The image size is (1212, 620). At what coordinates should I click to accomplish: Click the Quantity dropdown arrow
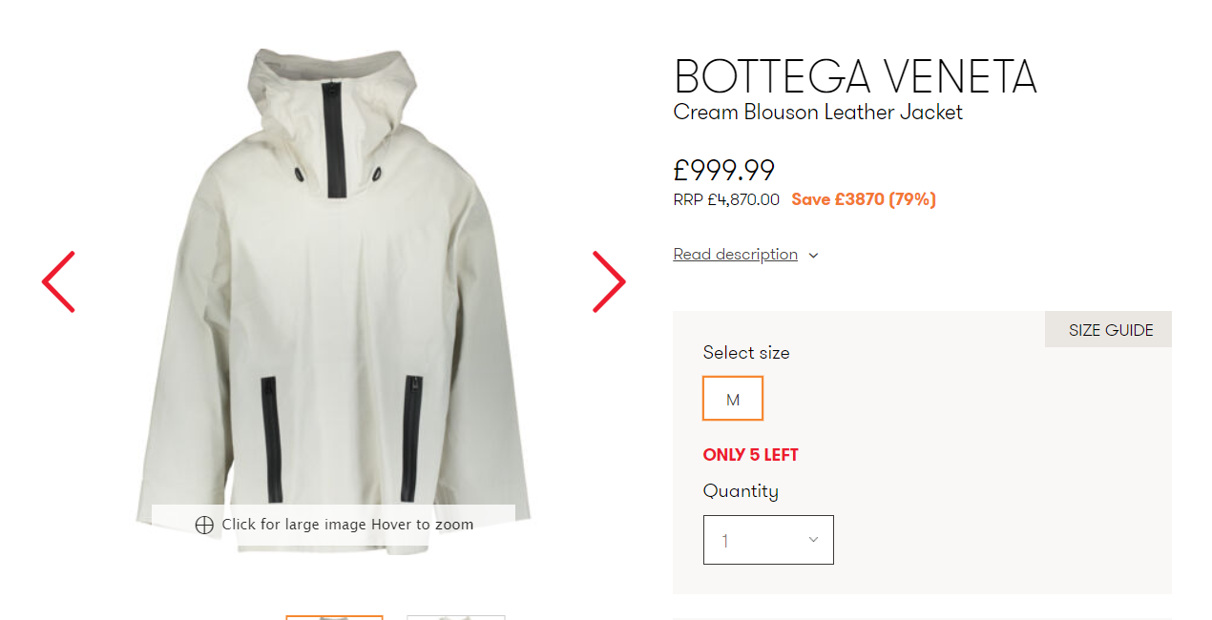(x=813, y=540)
